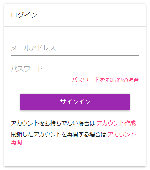Open the パスワードをお忘れの場合 link

click(x=105, y=80)
